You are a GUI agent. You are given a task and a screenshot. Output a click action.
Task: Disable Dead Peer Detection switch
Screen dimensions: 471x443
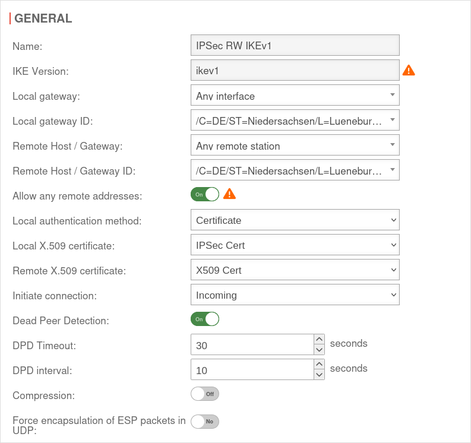205,319
